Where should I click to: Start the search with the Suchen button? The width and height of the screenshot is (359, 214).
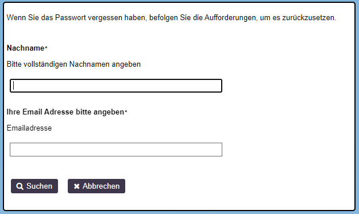tap(34, 186)
